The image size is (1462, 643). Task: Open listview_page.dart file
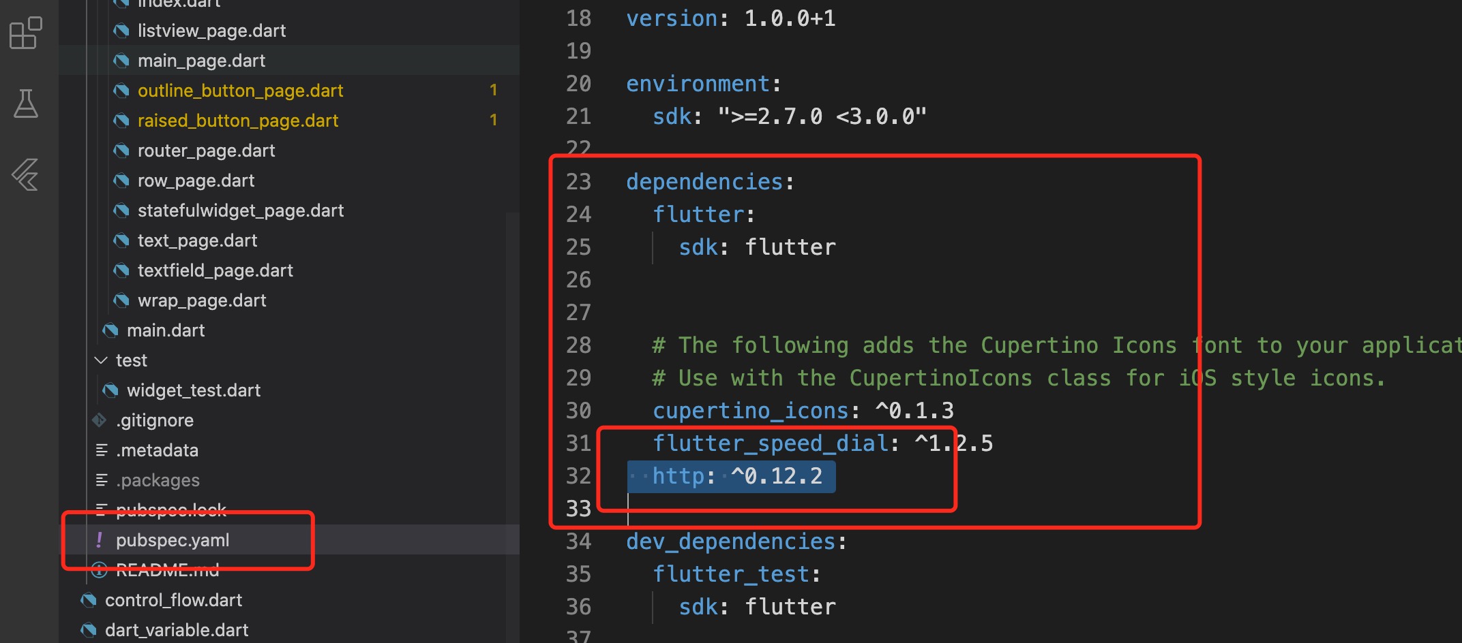click(211, 31)
